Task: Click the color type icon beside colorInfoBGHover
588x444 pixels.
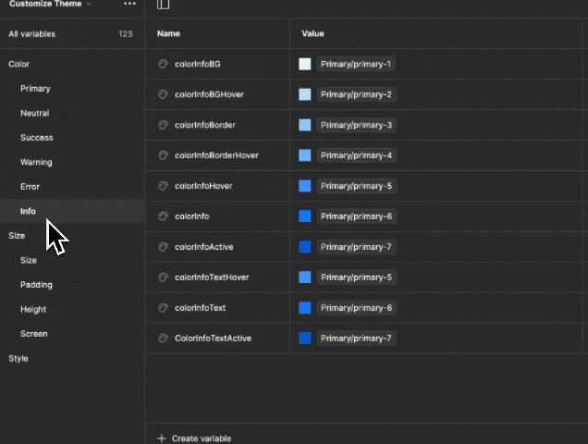Action: tap(163, 94)
